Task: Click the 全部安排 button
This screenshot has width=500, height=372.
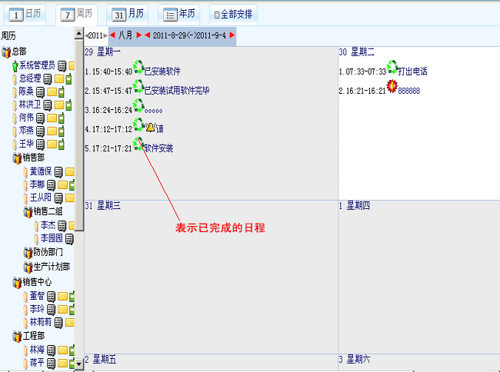Action: pos(233,14)
